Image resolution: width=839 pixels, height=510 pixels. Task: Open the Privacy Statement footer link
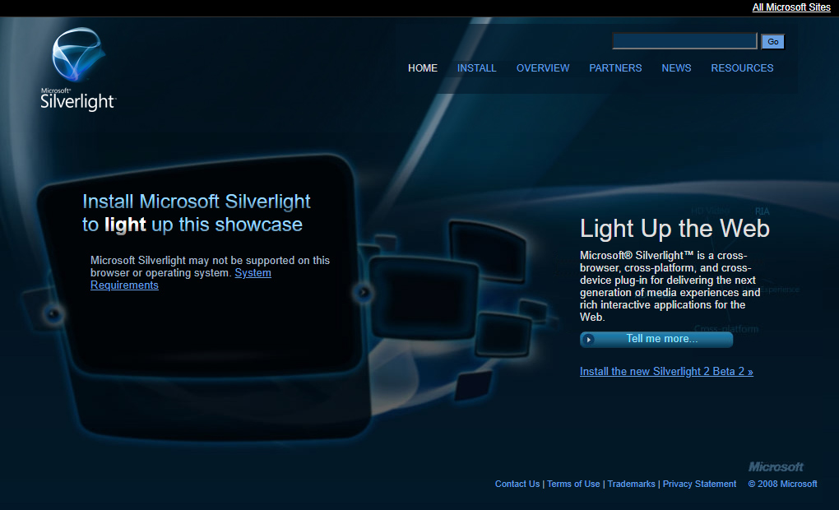click(699, 484)
